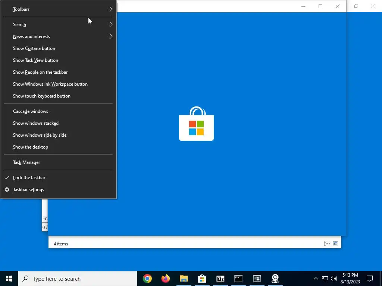Click the Microsoft Store splash logo
The width and height of the screenshot is (382, 286).
[196, 124]
